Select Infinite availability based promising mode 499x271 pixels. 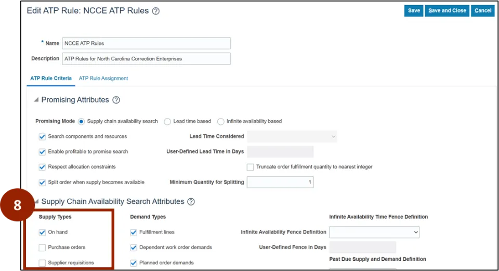tap(221, 122)
